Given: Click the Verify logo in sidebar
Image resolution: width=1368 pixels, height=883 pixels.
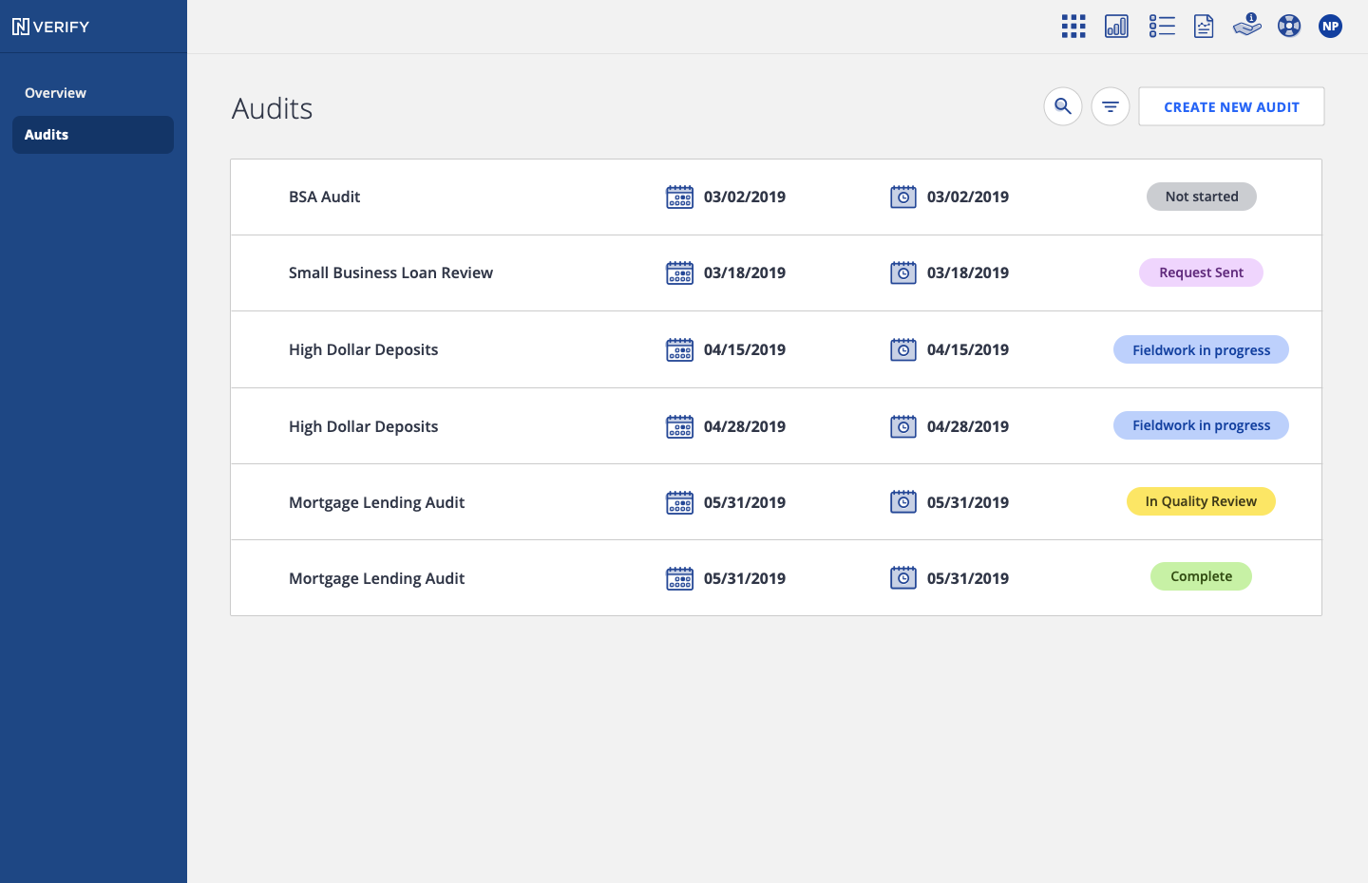Looking at the screenshot, I should point(50,27).
